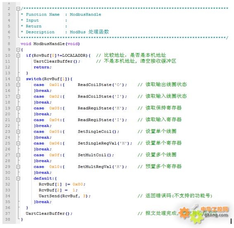Click line number 37 in the gutter
Screen dimensions: 234x228
coord(7,214)
